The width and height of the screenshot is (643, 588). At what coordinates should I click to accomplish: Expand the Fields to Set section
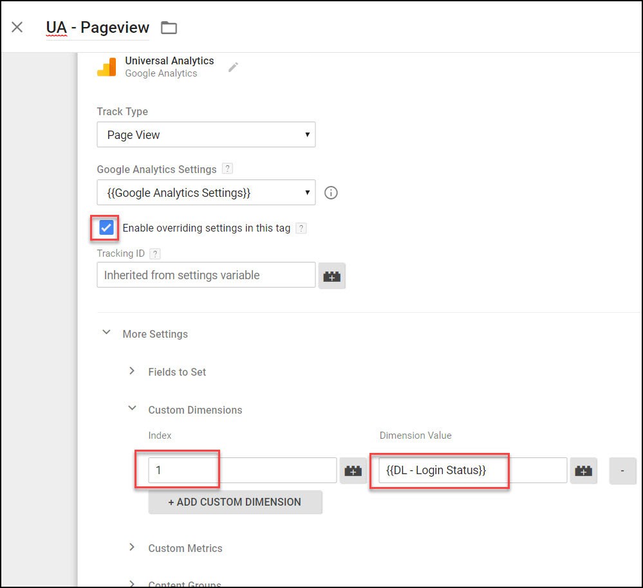point(132,371)
